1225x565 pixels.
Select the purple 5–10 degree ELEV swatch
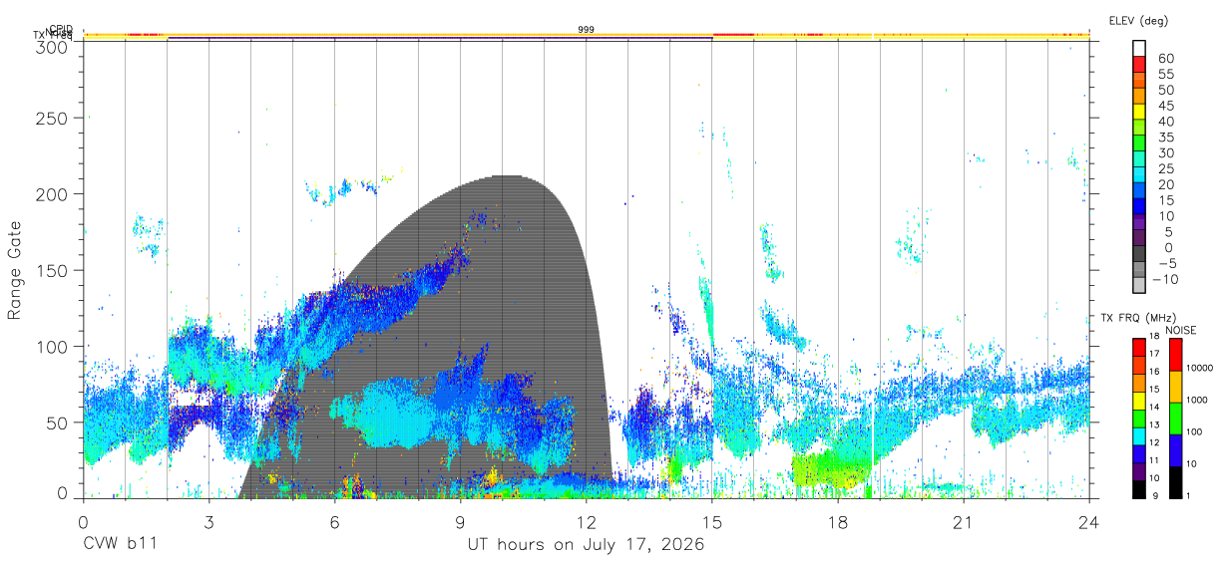[x=1140, y=222]
